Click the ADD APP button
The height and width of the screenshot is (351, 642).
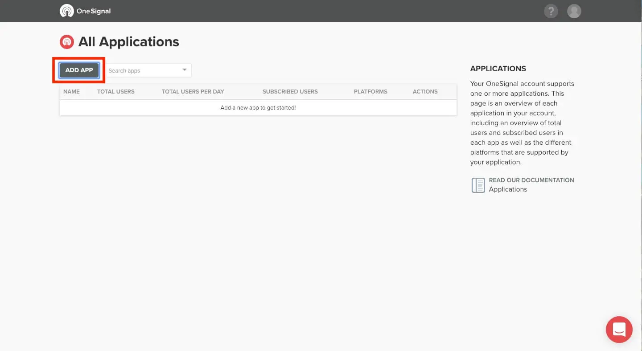[x=79, y=70]
